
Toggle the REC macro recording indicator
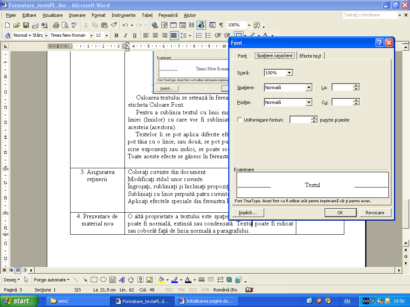click(x=169, y=290)
